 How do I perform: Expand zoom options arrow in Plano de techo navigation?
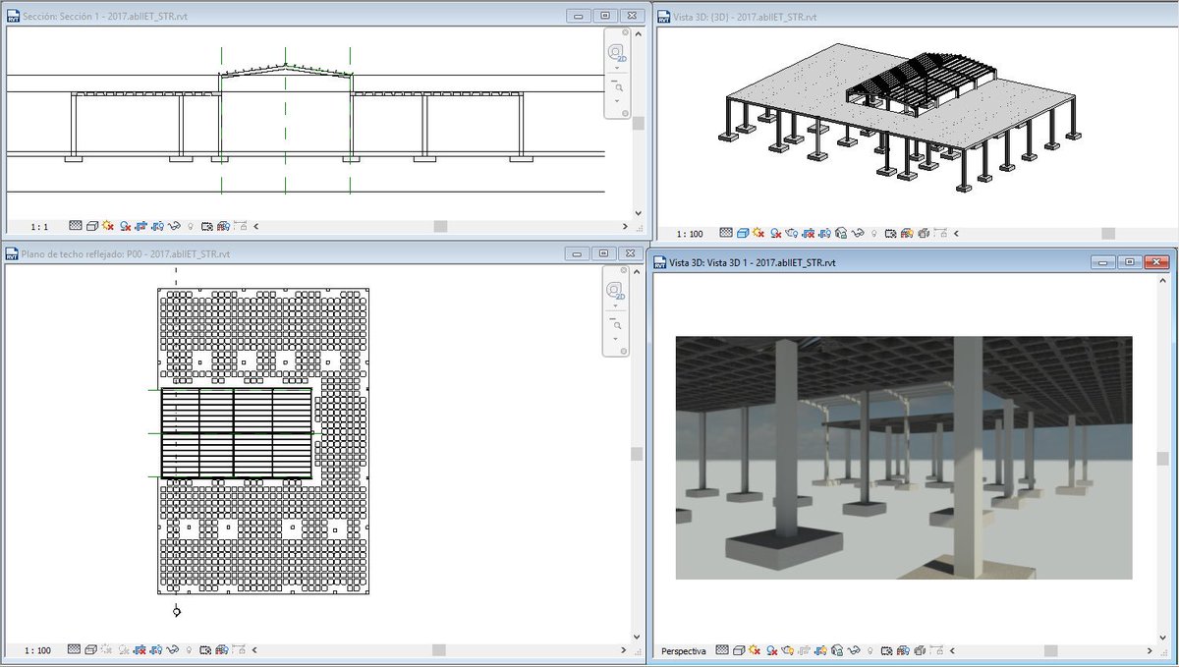(617, 339)
